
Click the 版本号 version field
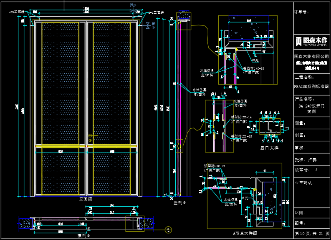pos(307,170)
